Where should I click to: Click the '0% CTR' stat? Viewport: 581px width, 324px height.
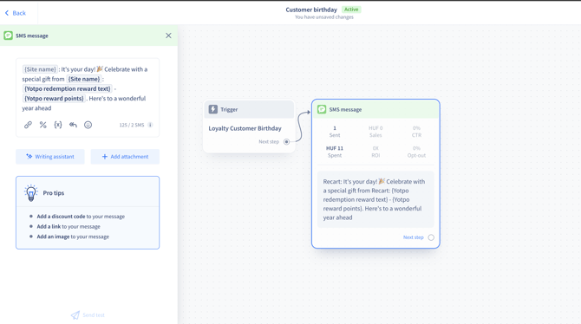click(x=416, y=132)
